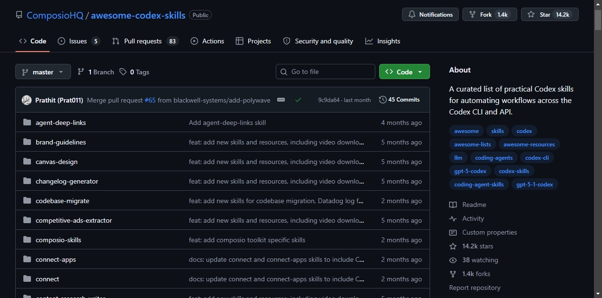Image resolution: width=602 pixels, height=298 pixels.
Task: Open the connect-apps folder
Action: point(56,259)
